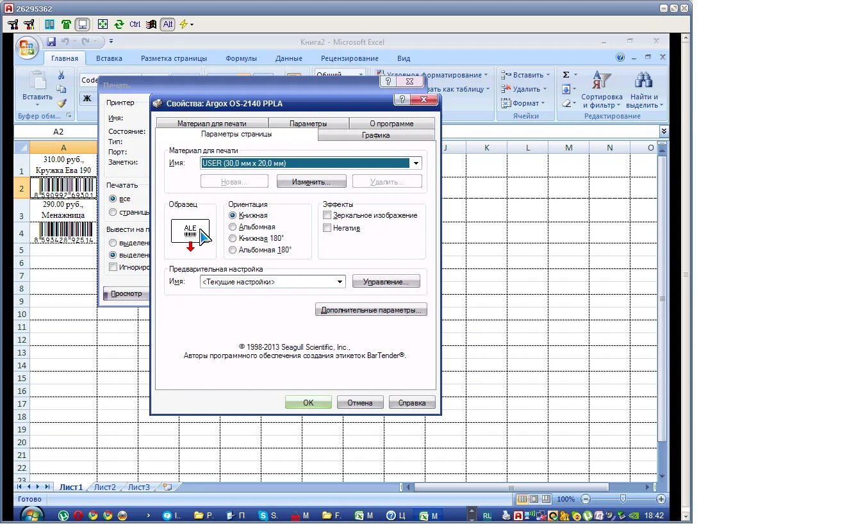Click the Ctrl key icon in remote toolbar
Screen dimensions: 856x524
[x=135, y=24]
